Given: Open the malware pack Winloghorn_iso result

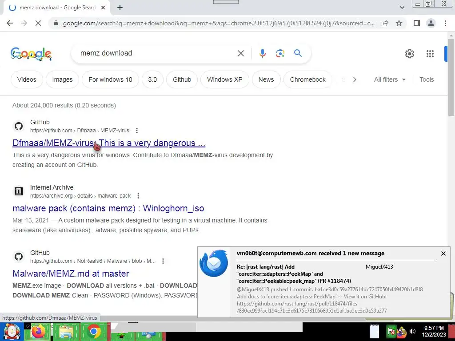Looking at the screenshot, I should coord(108,208).
